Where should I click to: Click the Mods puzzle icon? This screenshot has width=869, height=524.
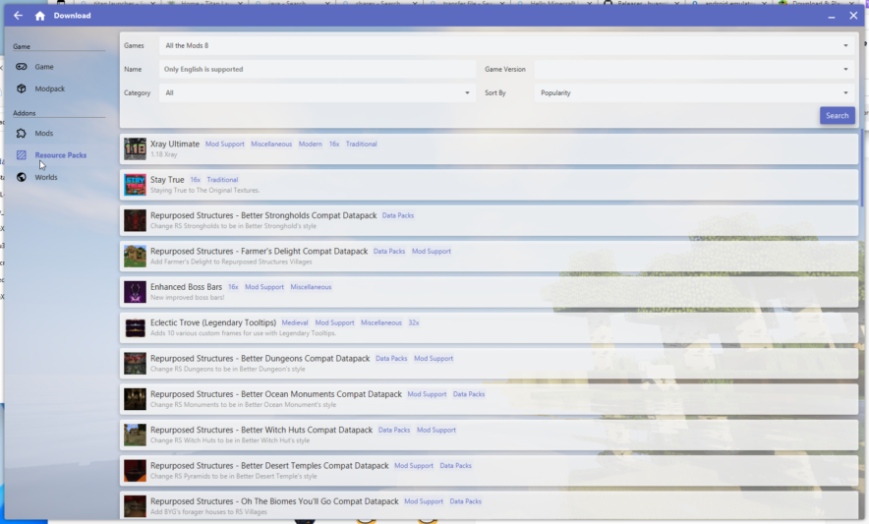22,133
